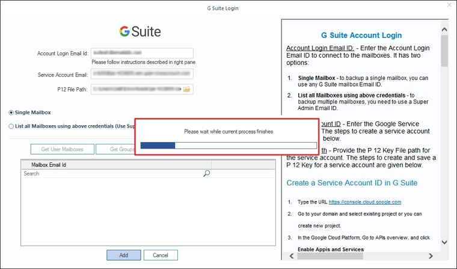Click 'Please follow instructions described in right pane'
The height and width of the screenshot is (269, 457).
coord(143,62)
